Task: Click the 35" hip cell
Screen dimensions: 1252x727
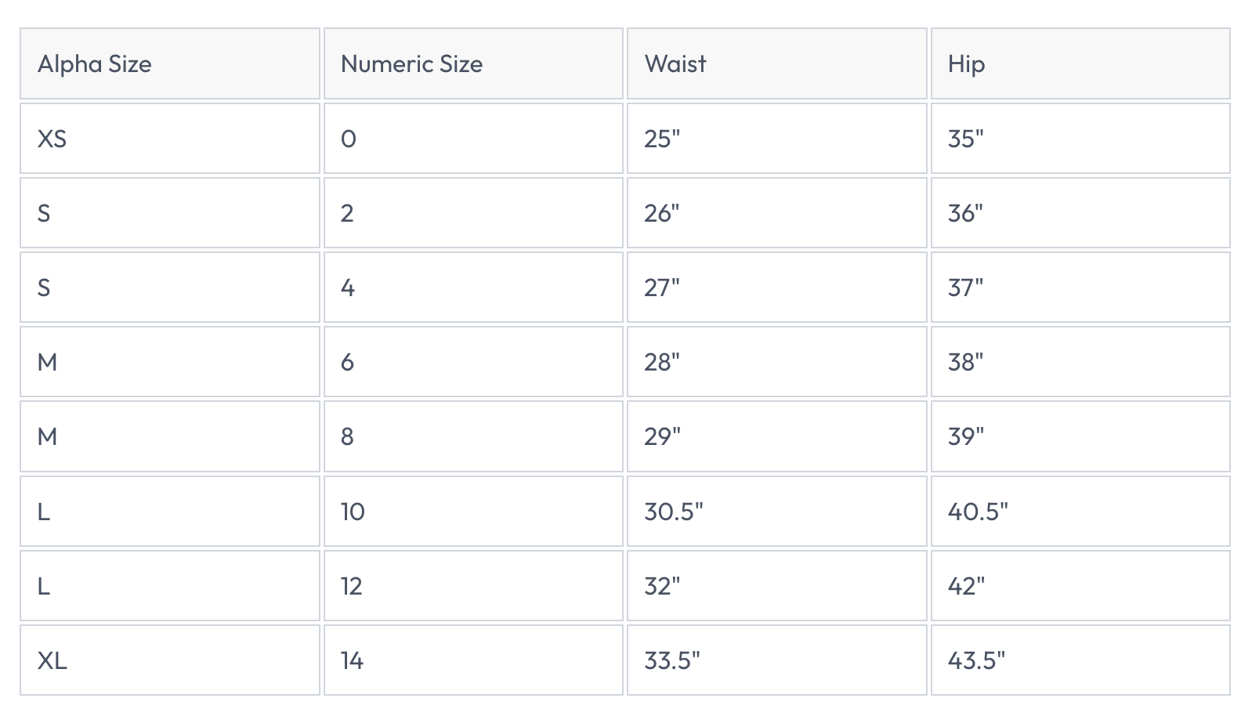Action: (965, 139)
